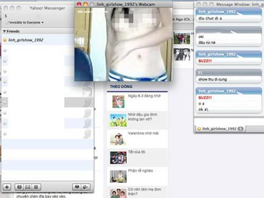Open the mail icon in Yahoo Messenger toolbar
This screenshot has height=198, width=264.
(27, 187)
